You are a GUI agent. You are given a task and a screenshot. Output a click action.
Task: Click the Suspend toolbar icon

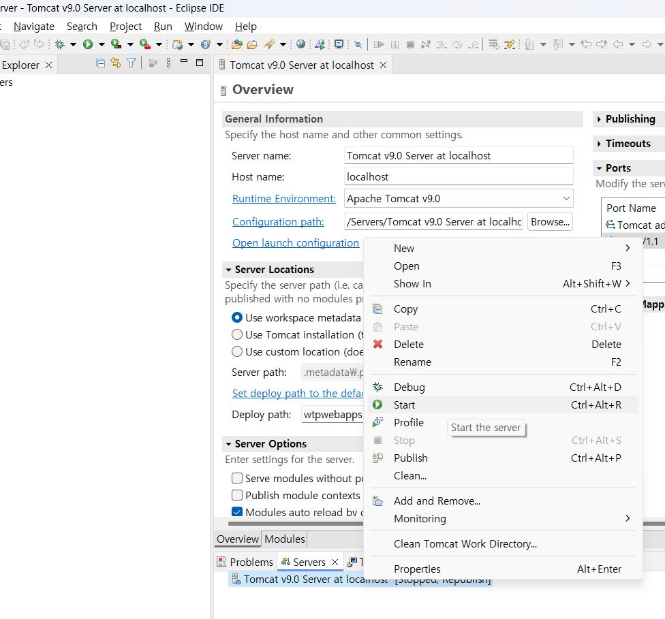pos(395,44)
